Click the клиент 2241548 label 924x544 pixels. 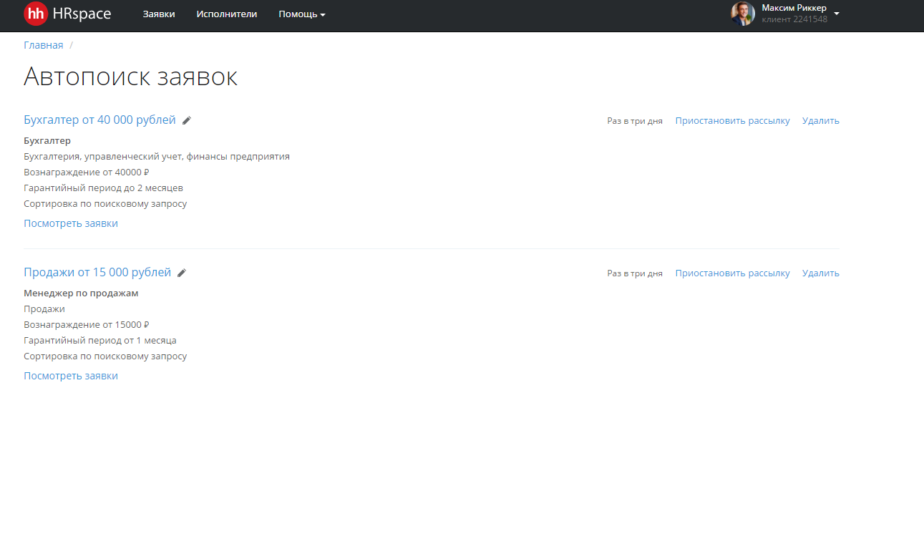[x=794, y=19]
